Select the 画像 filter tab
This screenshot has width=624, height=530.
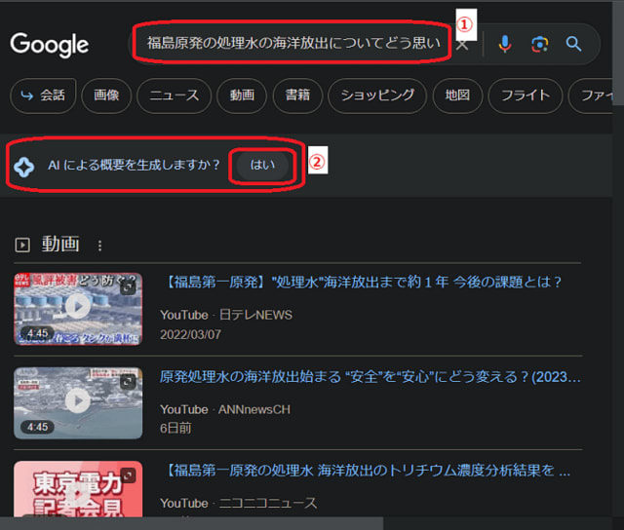[106, 95]
